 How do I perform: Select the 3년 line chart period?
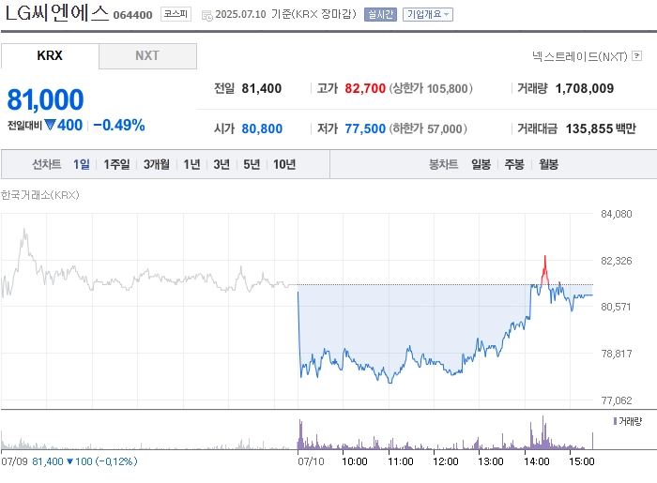[222, 164]
